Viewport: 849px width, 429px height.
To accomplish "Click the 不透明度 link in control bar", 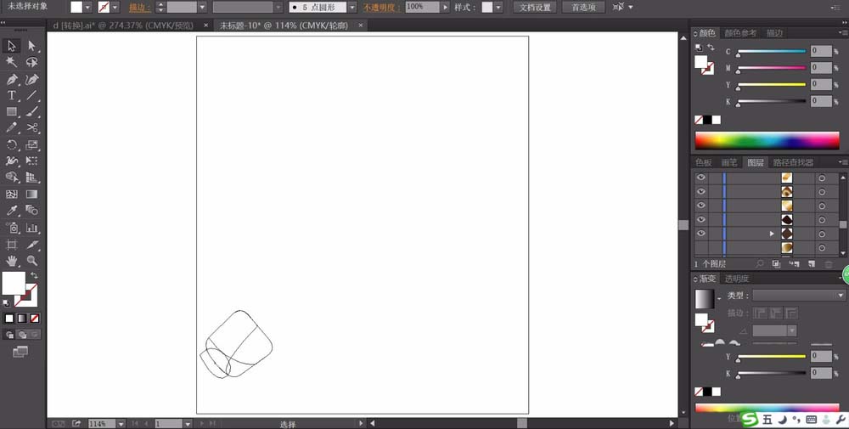I will point(382,8).
